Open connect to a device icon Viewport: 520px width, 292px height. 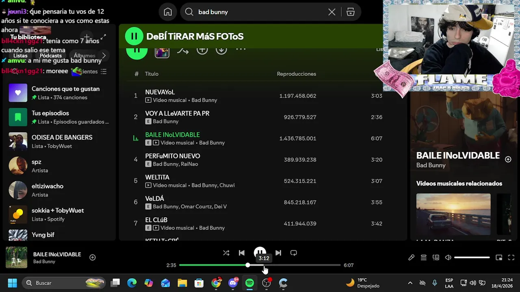click(x=436, y=258)
